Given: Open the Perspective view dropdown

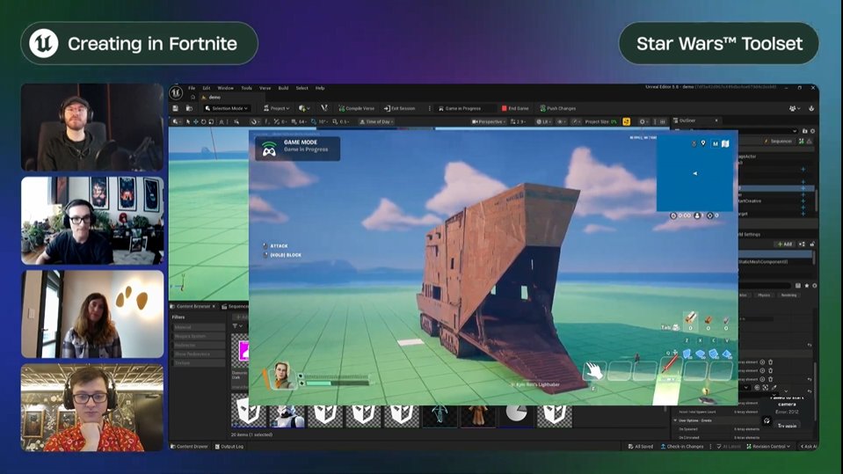Looking at the screenshot, I should click(x=488, y=121).
